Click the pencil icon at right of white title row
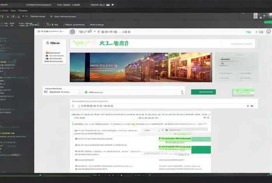This screenshot has width=272, height=183. [x=248, y=106]
